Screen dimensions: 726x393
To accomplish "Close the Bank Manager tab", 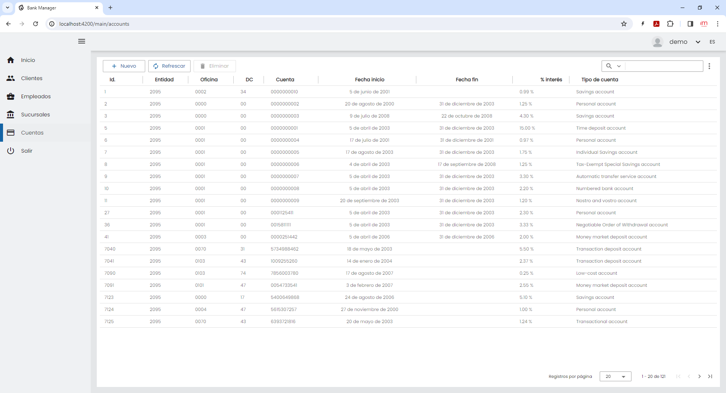I will pyautogui.click(x=97, y=8).
